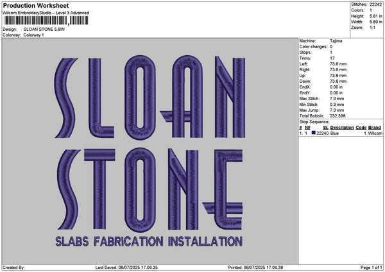Image resolution: width=385 pixels, height=272 pixels.
Task: Click the EndY value '0.00 in'
Action: click(336, 93)
